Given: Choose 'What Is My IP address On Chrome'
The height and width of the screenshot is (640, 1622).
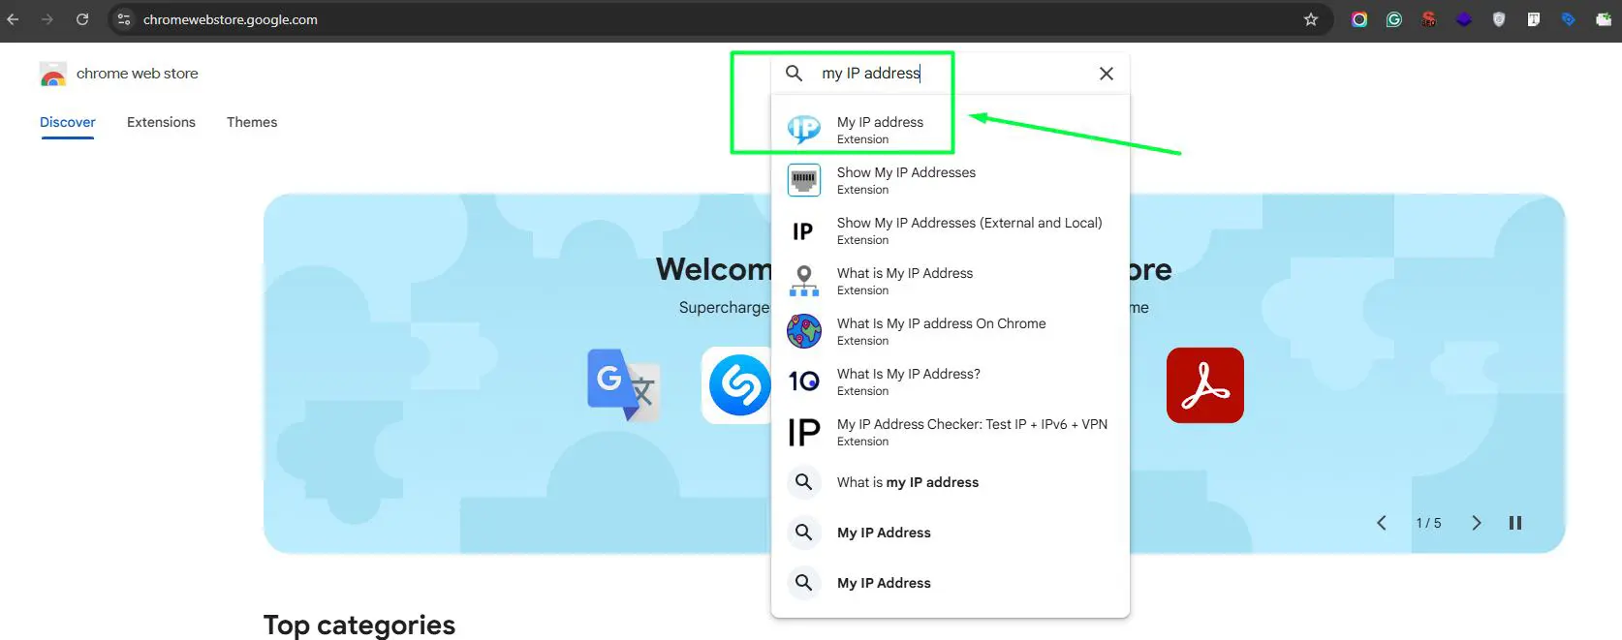Looking at the screenshot, I should point(950,331).
